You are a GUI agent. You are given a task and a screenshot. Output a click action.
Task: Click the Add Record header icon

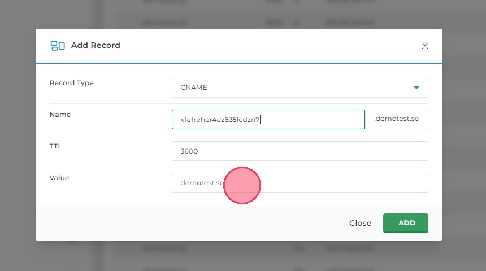point(57,46)
